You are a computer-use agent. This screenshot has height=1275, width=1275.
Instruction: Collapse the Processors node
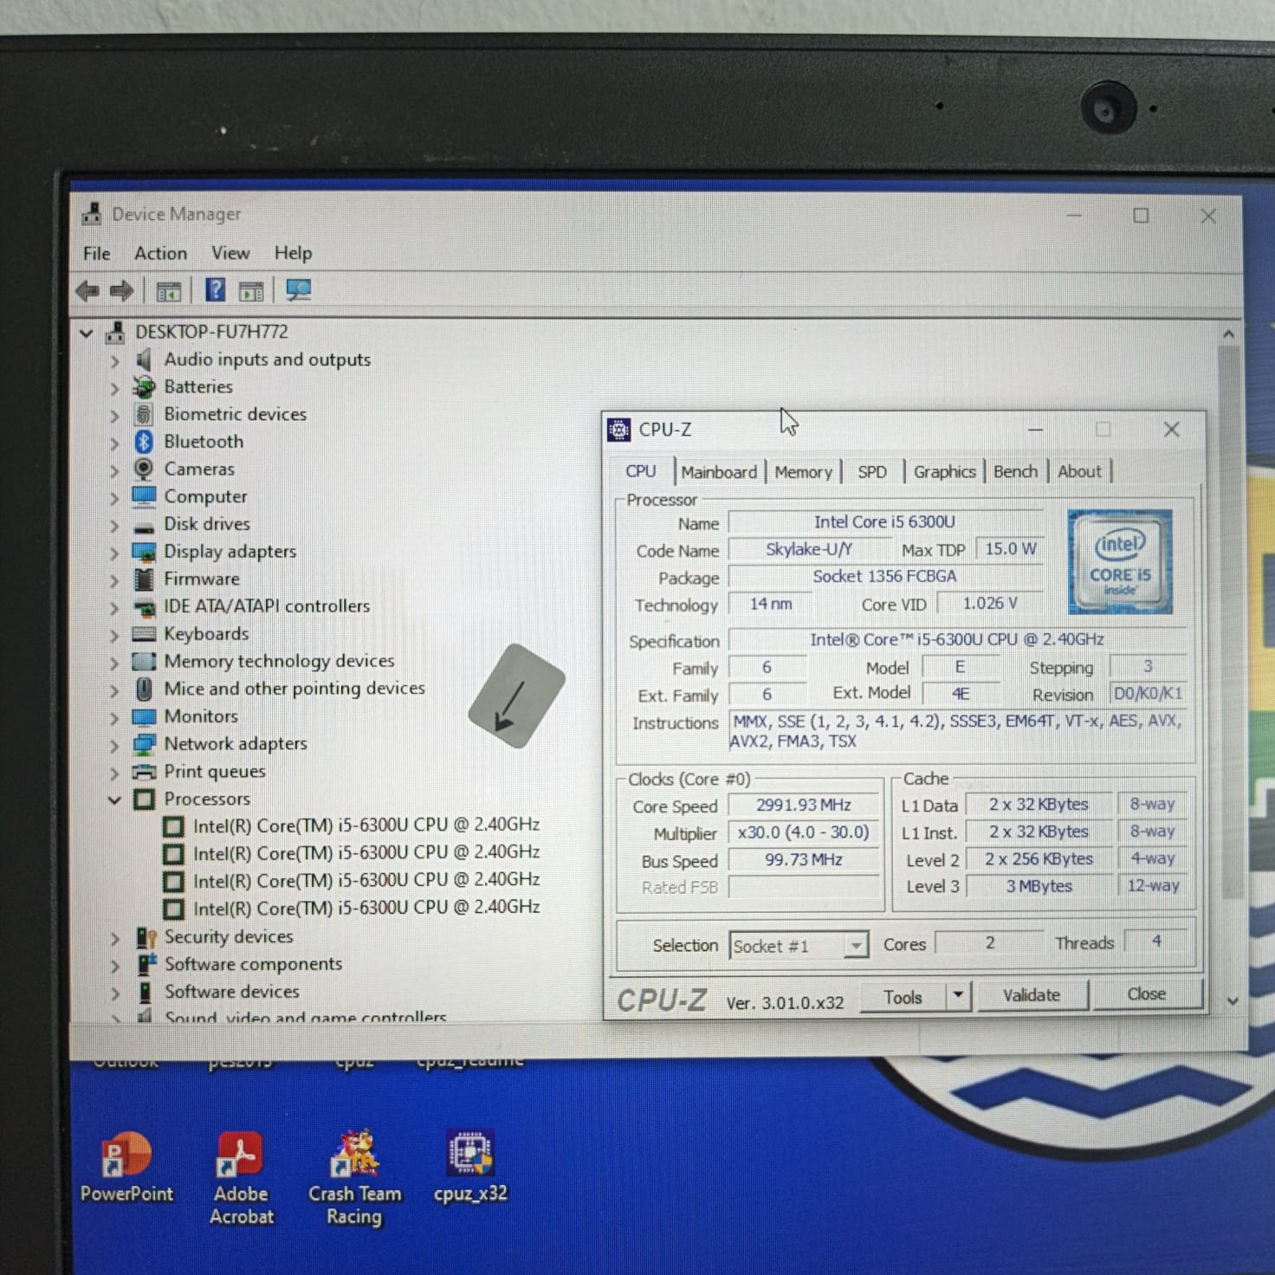pyautogui.click(x=114, y=799)
